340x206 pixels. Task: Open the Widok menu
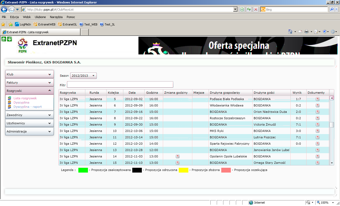click(27, 17)
